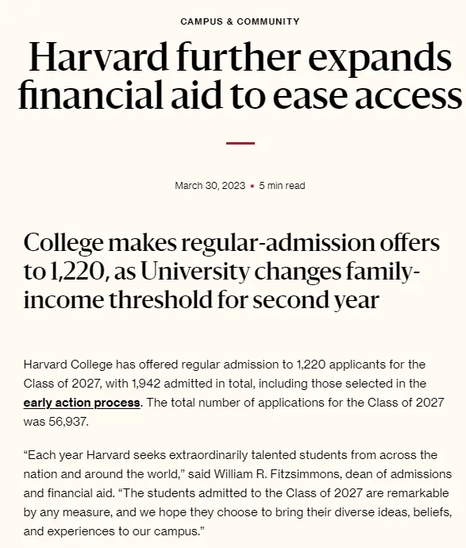The height and width of the screenshot is (548, 466).
Task: Click the red divider line under headline
Action: click(241, 143)
